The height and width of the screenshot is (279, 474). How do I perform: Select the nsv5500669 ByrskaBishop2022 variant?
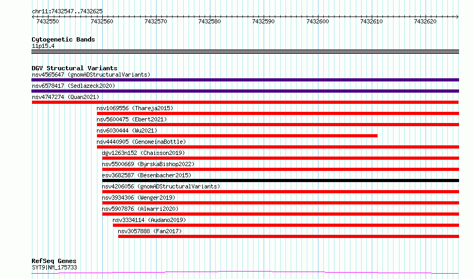(148, 164)
